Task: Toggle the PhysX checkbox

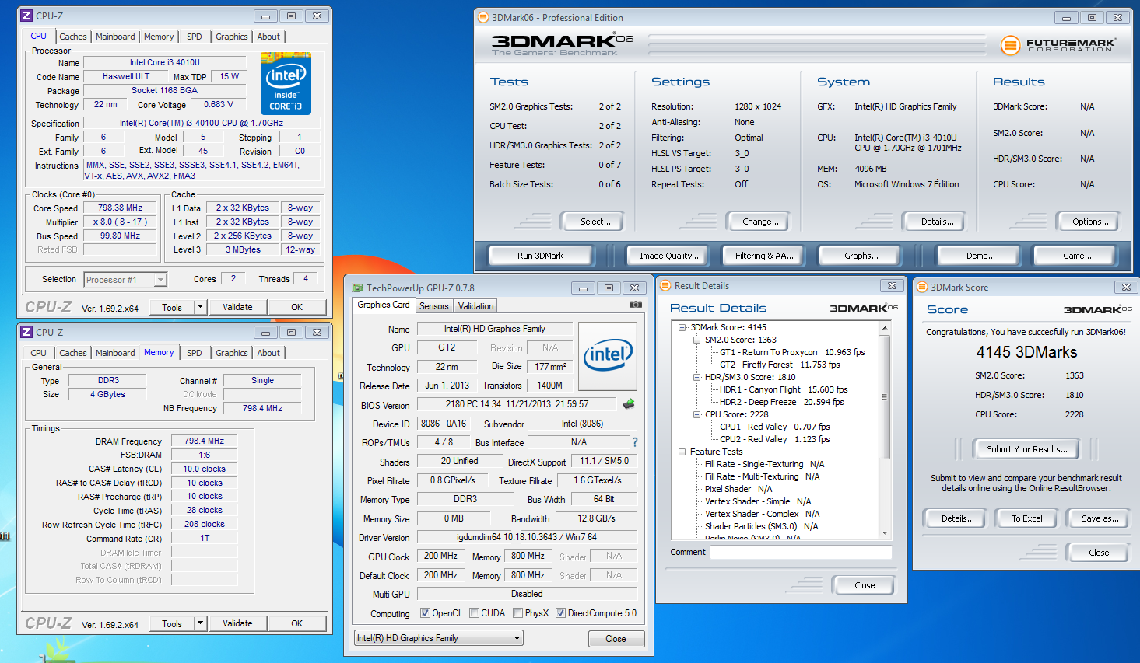Action: tap(518, 613)
